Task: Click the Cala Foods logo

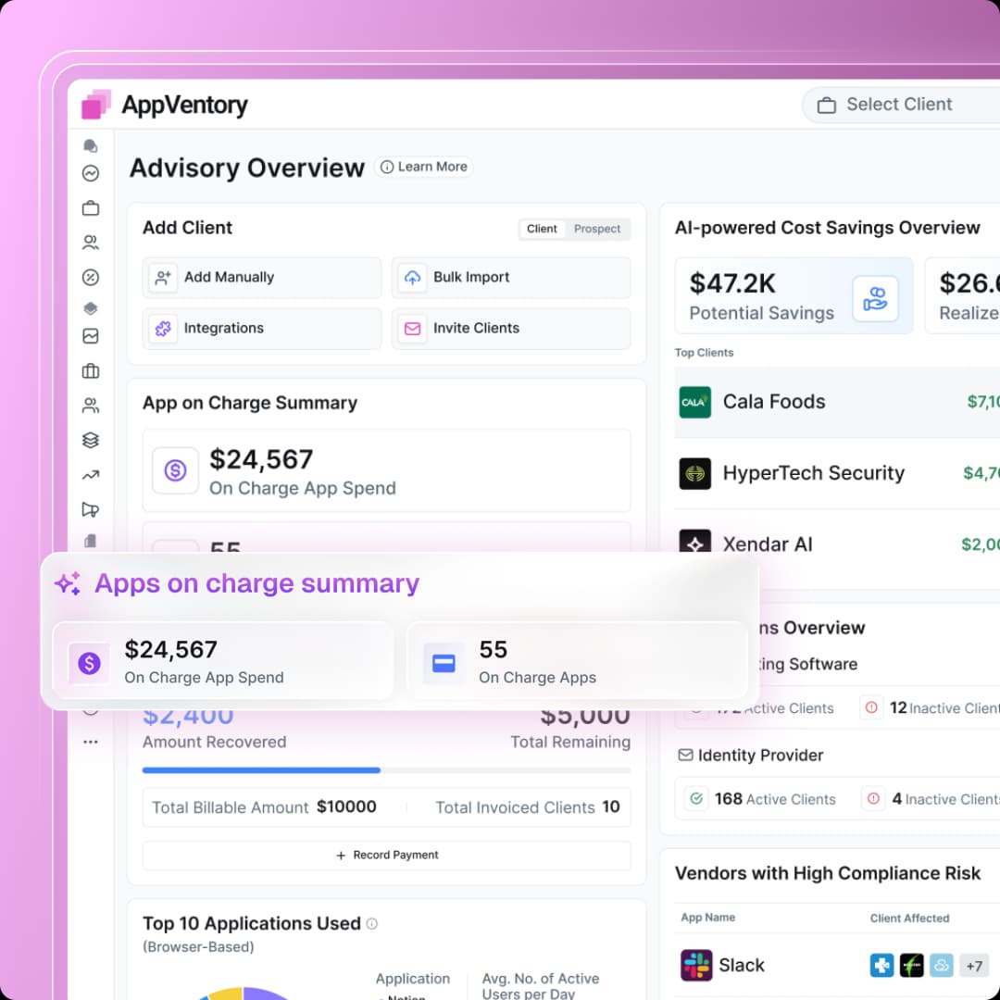Action: [x=695, y=403]
